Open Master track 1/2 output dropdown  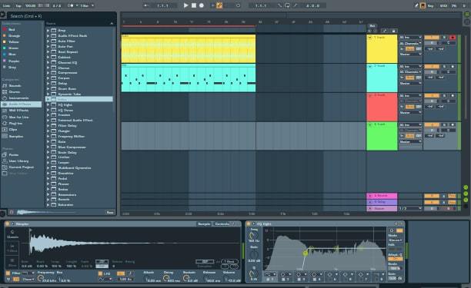coord(410,208)
